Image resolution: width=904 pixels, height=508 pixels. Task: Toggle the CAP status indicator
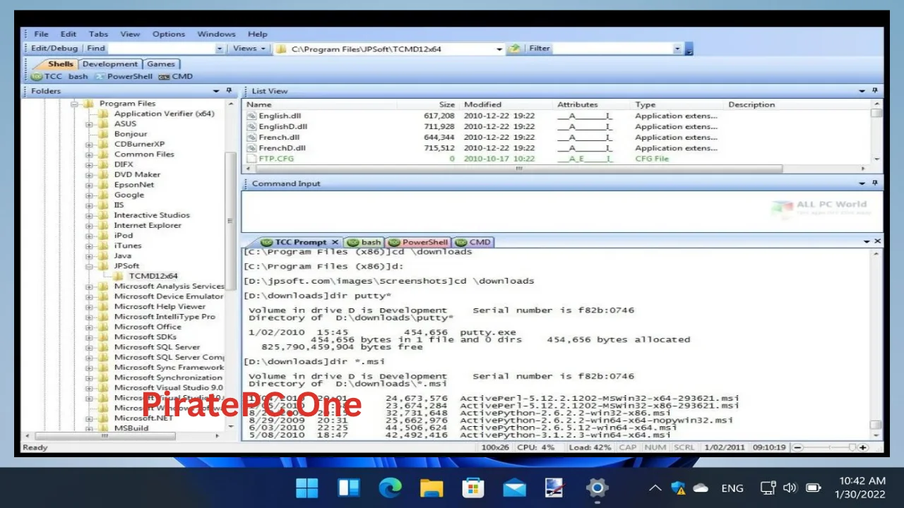[627, 447]
